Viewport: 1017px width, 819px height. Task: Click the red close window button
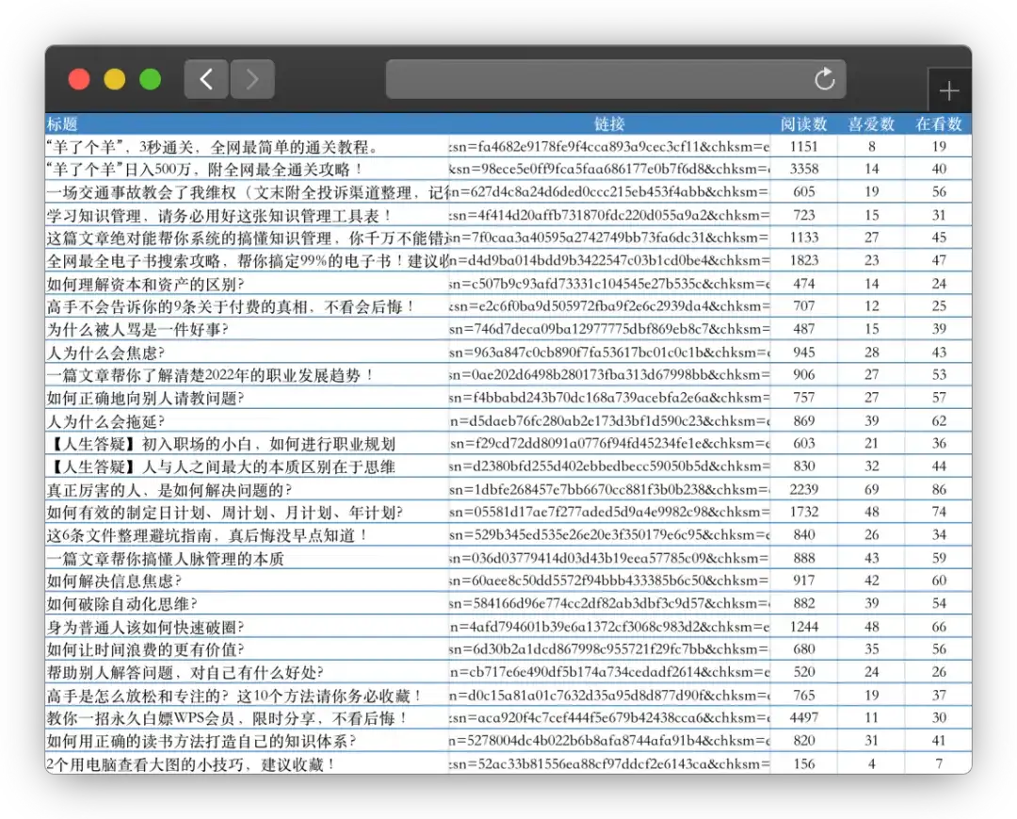(79, 79)
